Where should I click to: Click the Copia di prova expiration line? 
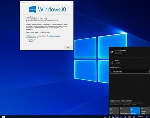coord(38,32)
